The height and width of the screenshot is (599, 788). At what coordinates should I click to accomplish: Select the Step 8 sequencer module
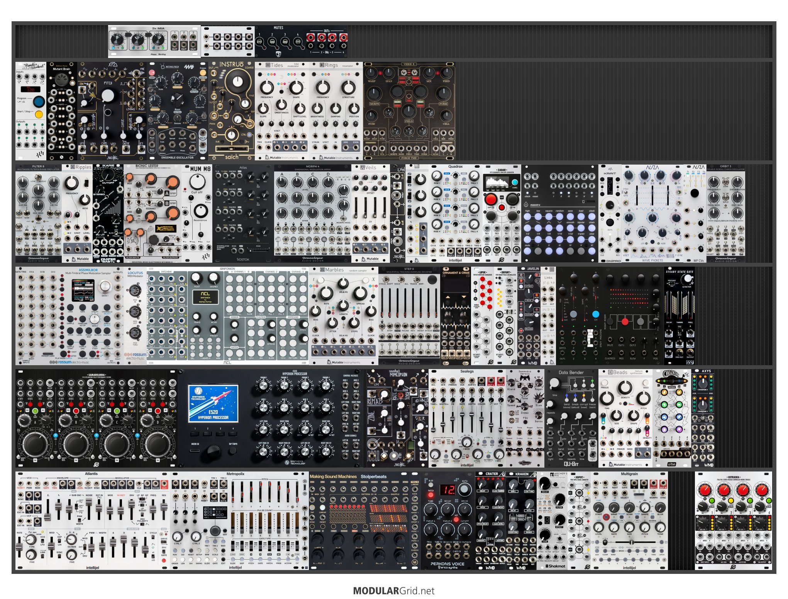(409, 316)
